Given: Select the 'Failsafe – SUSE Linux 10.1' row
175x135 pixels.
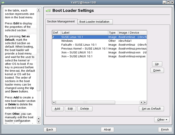Looking at the screenshot, I should (99, 45).
